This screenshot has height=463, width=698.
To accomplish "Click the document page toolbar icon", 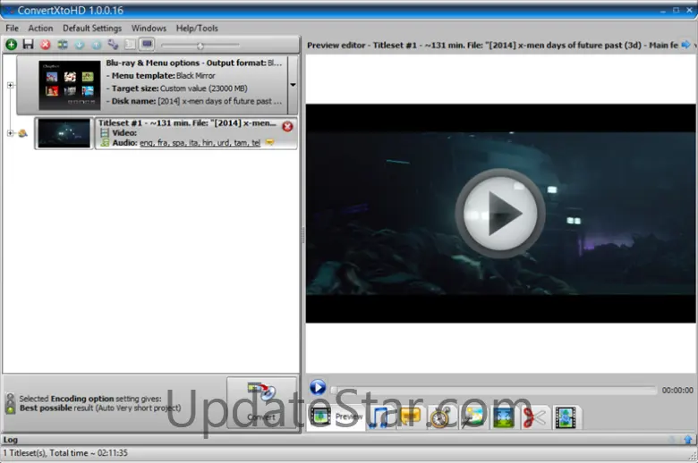I will point(130,45).
